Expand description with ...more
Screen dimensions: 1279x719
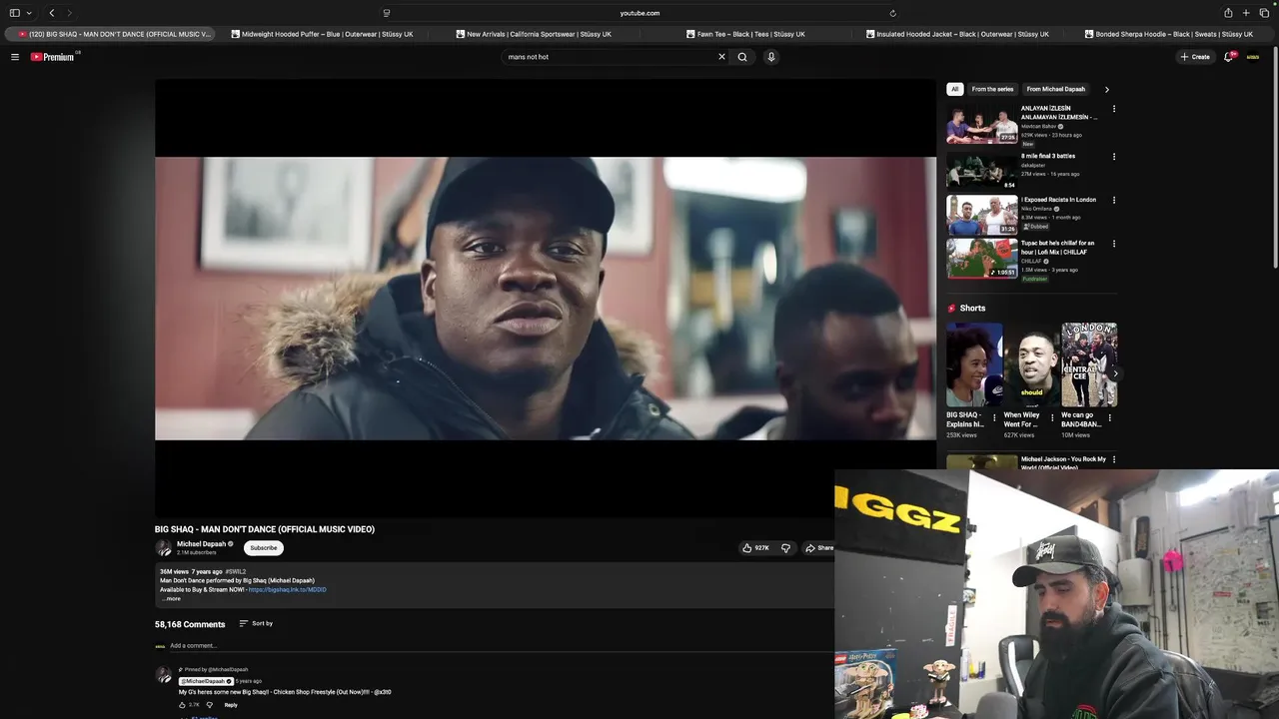click(172, 598)
